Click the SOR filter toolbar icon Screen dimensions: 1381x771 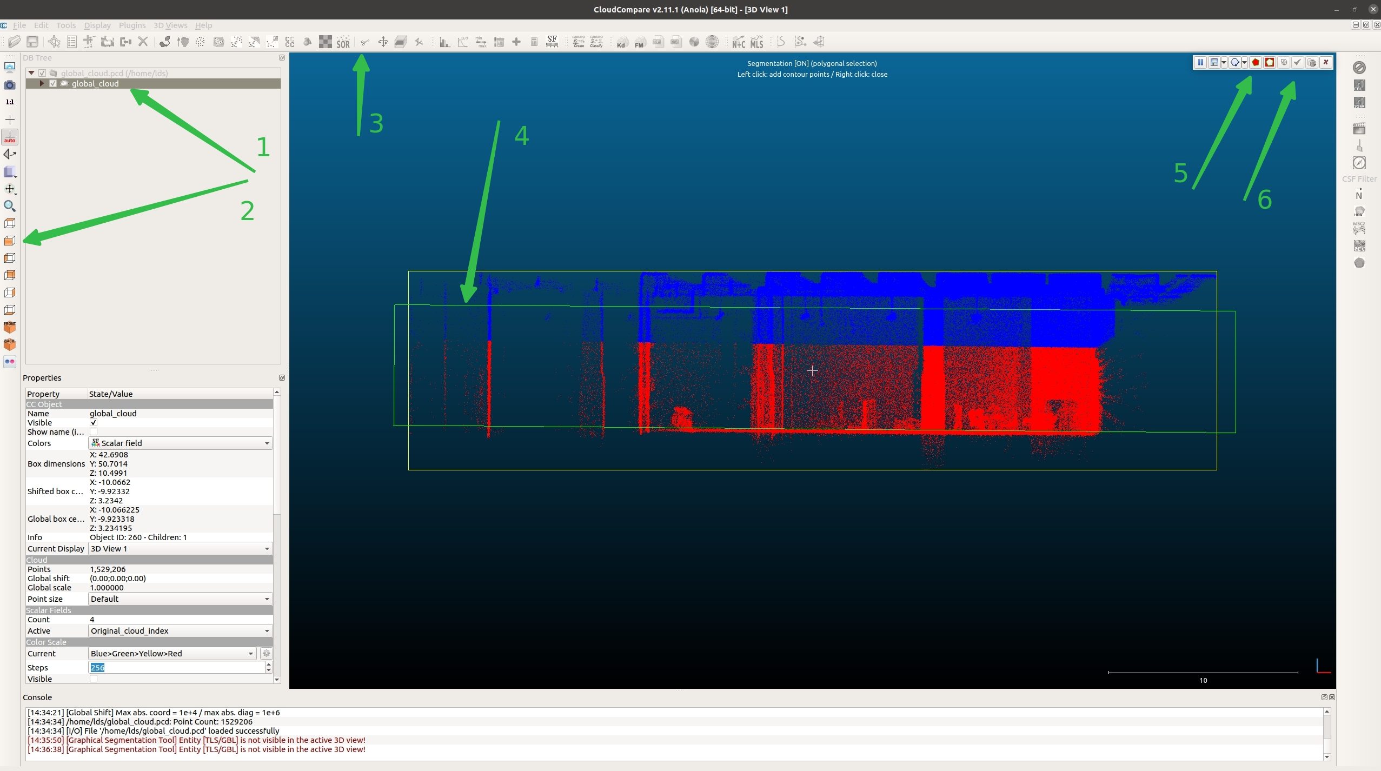(x=343, y=42)
